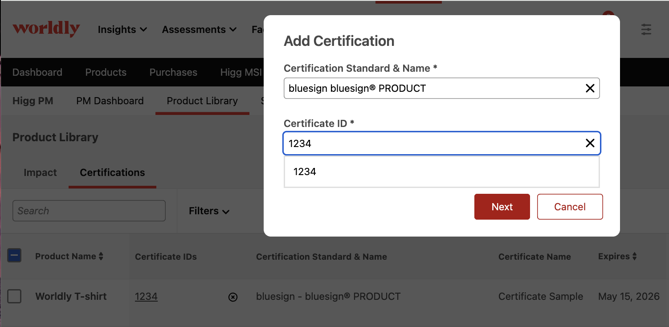Switch to Higg PM tab
This screenshot has width=669, height=327.
coord(33,101)
